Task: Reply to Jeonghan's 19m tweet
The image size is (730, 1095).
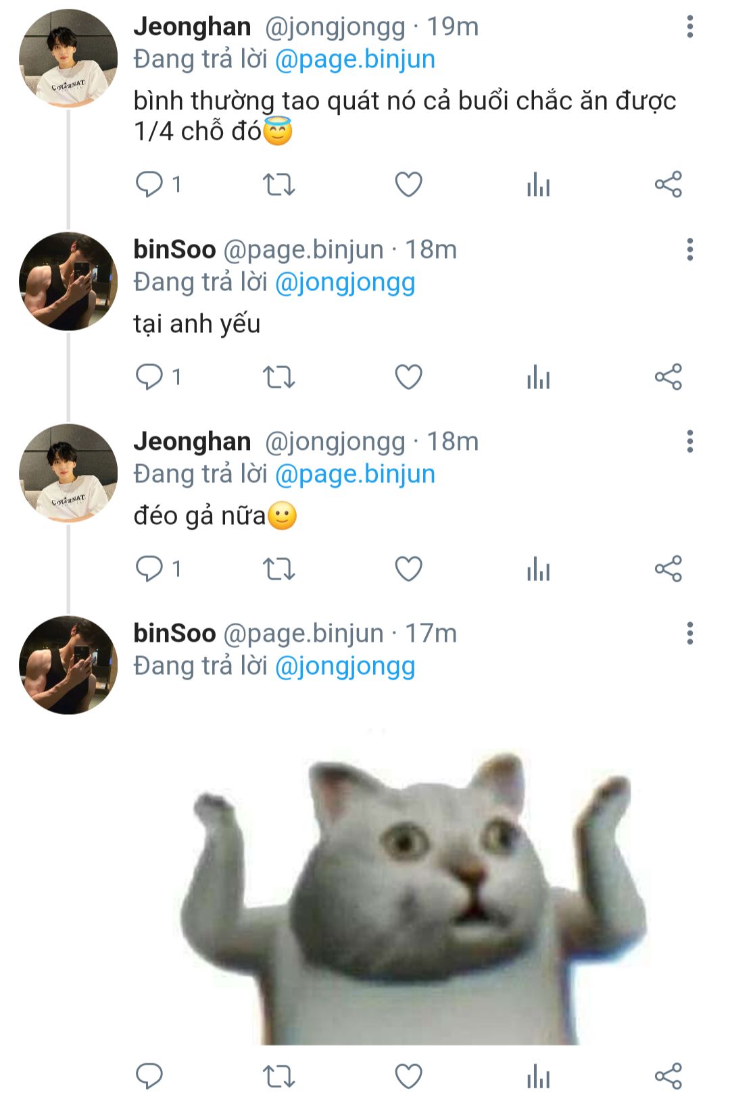Action: pyautogui.click(x=149, y=184)
